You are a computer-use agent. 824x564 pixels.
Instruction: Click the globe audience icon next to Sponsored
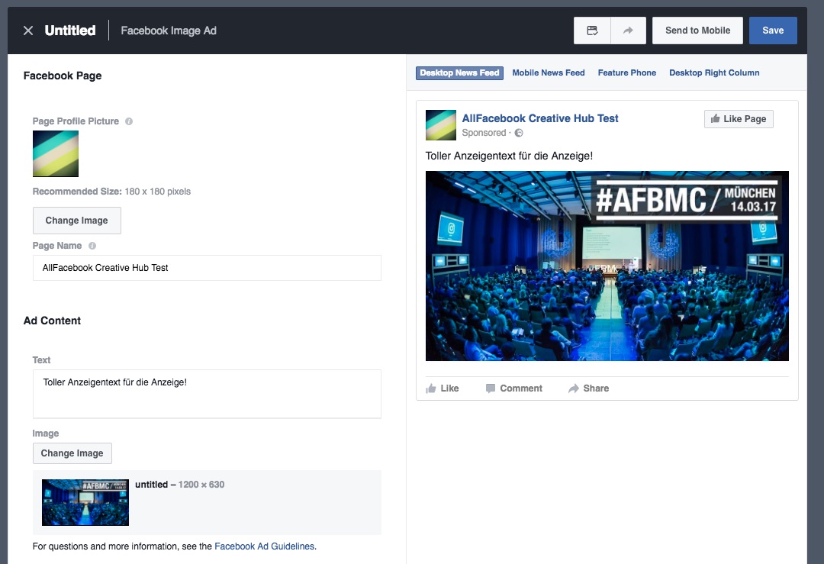pyautogui.click(x=519, y=133)
